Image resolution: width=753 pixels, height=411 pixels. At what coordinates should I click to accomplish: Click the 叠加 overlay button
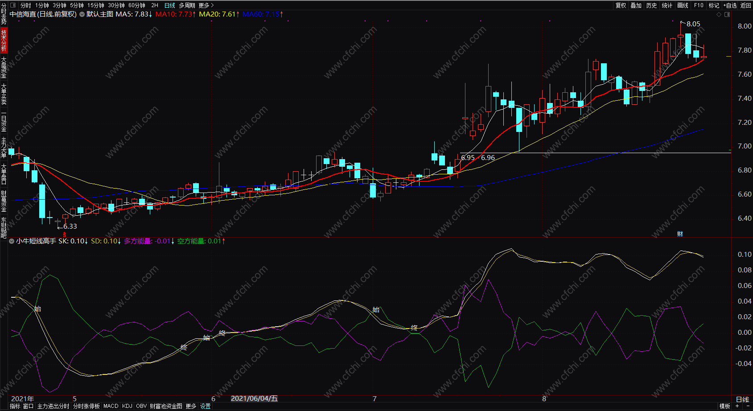[x=636, y=5]
